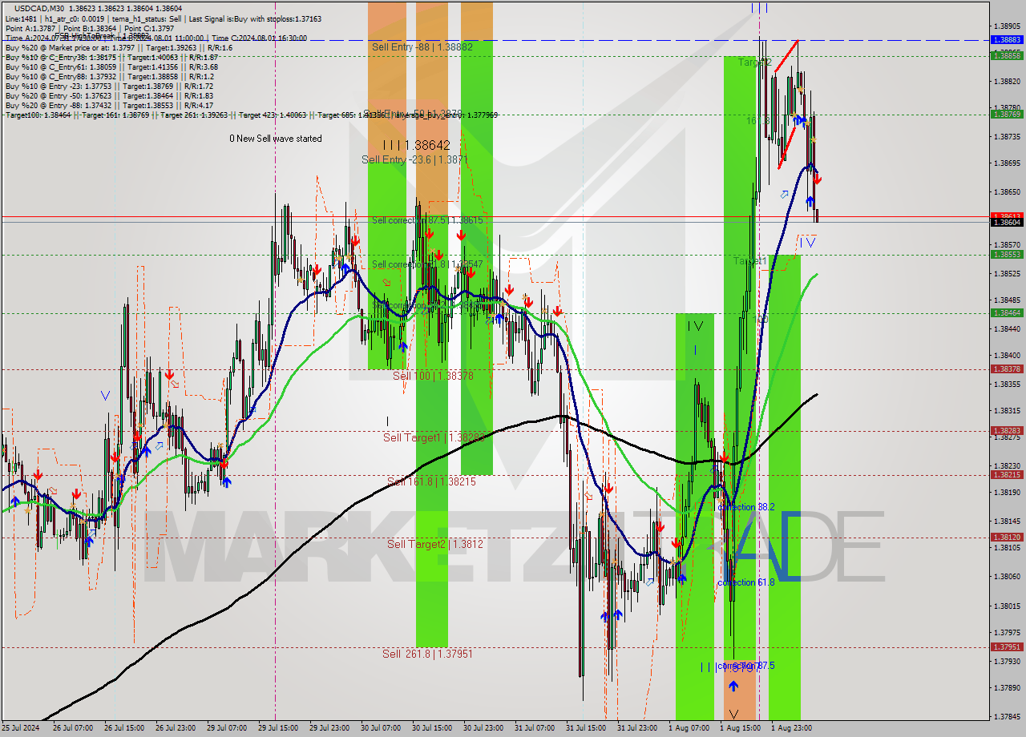Click the 'Buy %10 @ C_Entry88: 1.37932' line
Screen dimensions: 1026x737
(x=109, y=77)
